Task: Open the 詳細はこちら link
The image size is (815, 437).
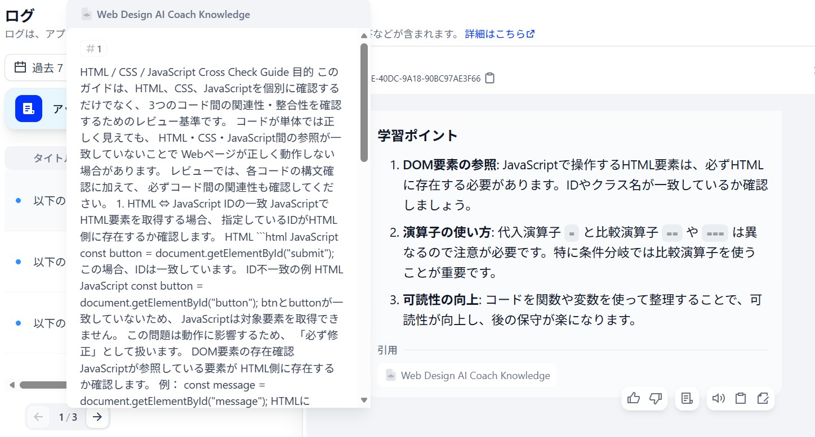Action: coord(500,34)
